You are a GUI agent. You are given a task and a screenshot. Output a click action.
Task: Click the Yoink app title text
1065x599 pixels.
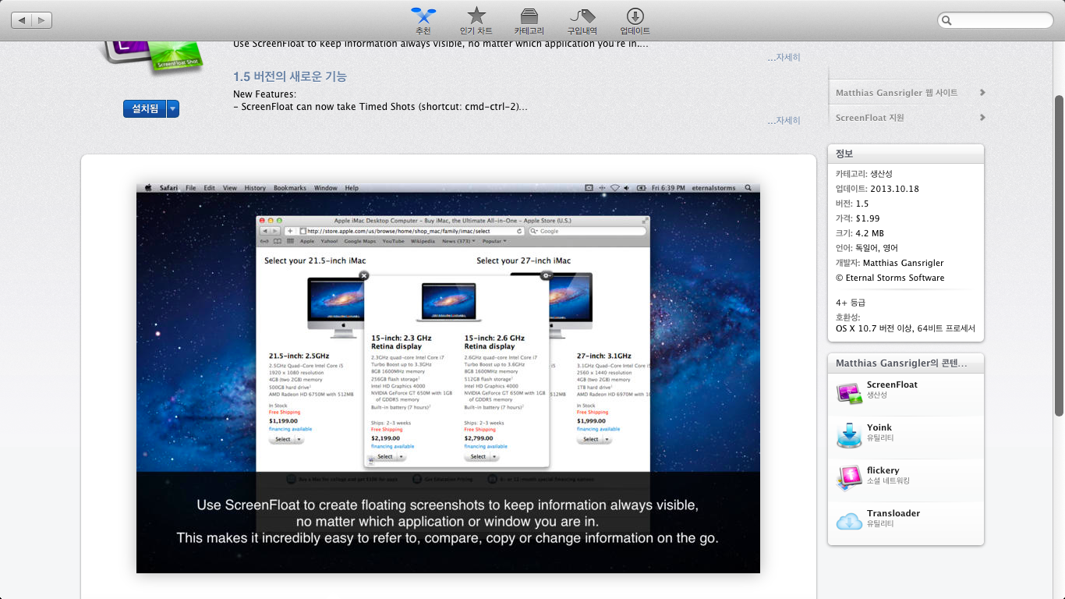[x=879, y=427]
